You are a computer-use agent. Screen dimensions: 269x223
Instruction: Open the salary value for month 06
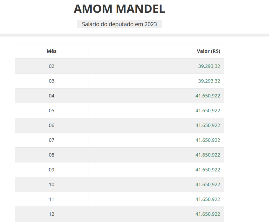(208, 125)
